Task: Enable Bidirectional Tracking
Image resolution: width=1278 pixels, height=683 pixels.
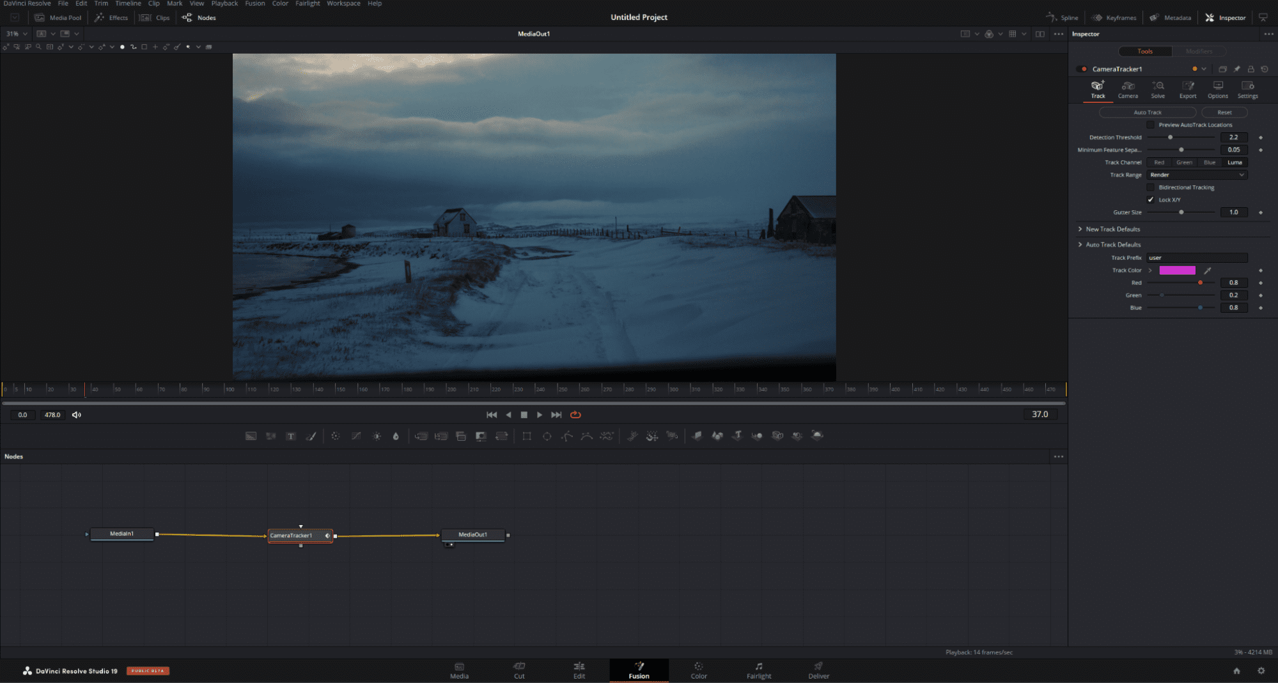Action: [1150, 187]
